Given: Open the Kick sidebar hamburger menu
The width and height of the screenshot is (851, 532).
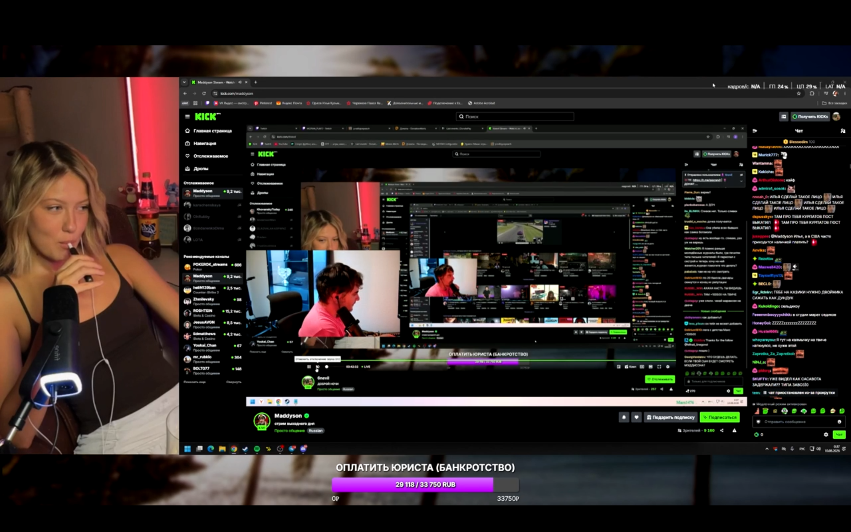Looking at the screenshot, I should [x=187, y=117].
